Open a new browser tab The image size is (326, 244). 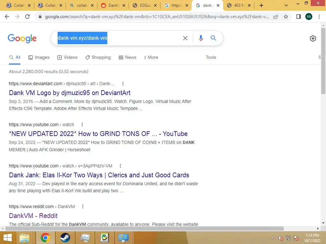(261, 6)
